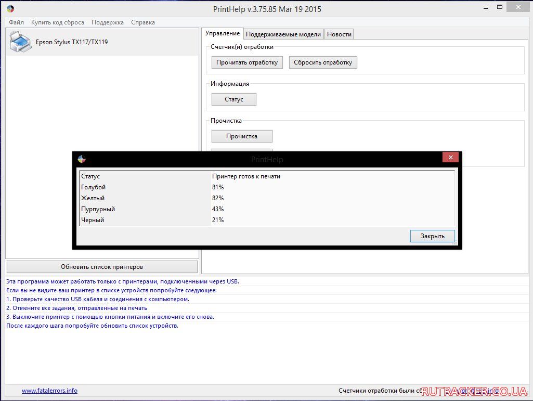Click the 81% cyan ink value
Viewport: 533px width, 401px height.
218,187
